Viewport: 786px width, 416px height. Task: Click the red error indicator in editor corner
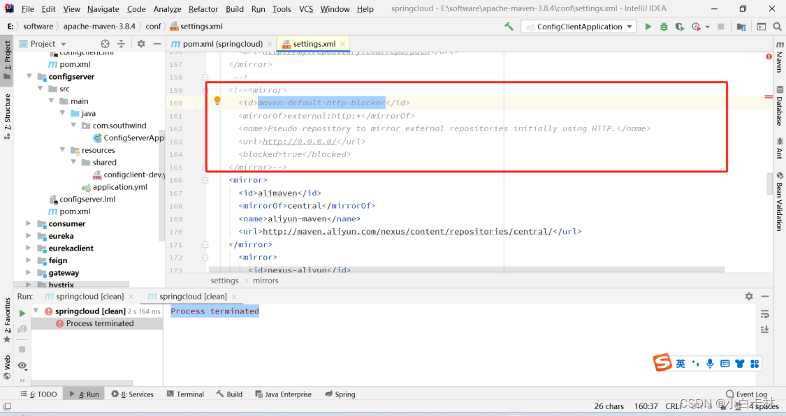[769, 57]
